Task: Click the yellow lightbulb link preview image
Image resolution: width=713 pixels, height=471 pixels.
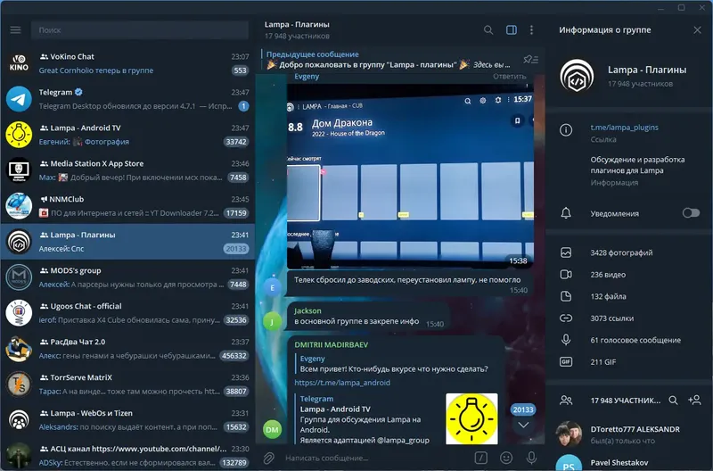Action: (471, 418)
